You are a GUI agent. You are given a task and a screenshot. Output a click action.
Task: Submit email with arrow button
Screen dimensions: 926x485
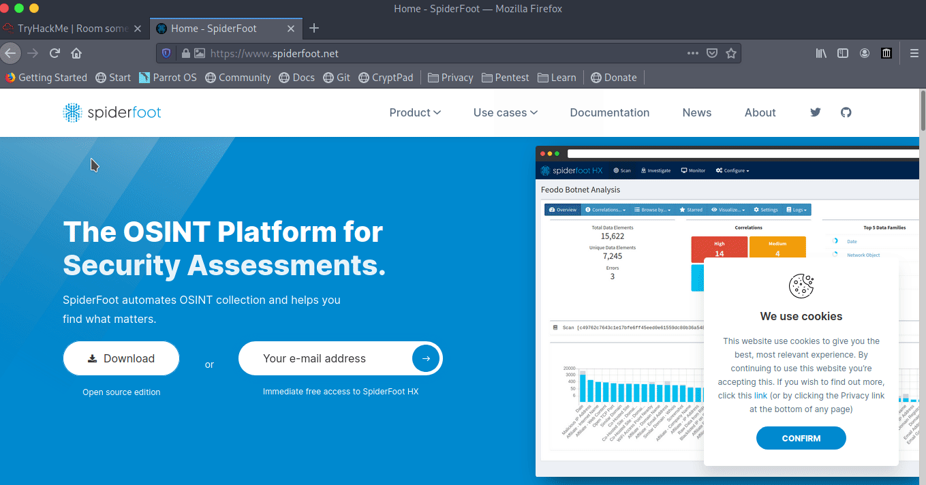pyautogui.click(x=426, y=358)
